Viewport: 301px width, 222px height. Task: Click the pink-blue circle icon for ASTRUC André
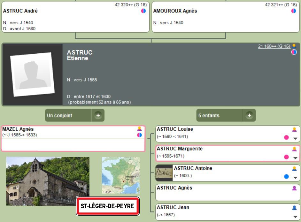coord(143,11)
